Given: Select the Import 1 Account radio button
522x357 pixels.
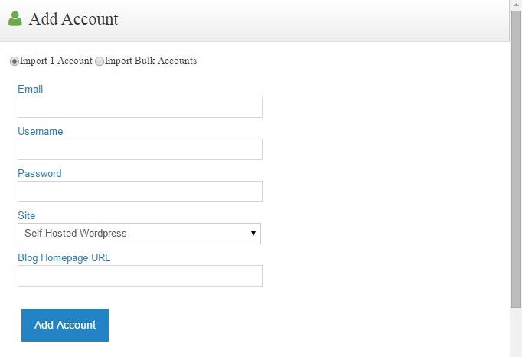Looking at the screenshot, I should tap(15, 61).
